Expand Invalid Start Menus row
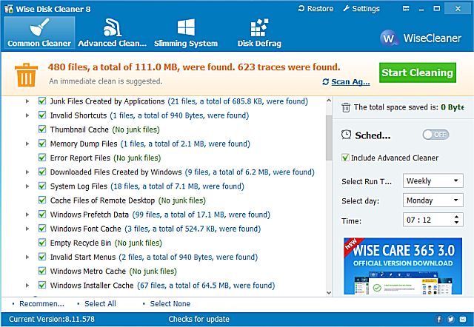Image resolution: width=474 pixels, height=327 pixels. pos(27,257)
